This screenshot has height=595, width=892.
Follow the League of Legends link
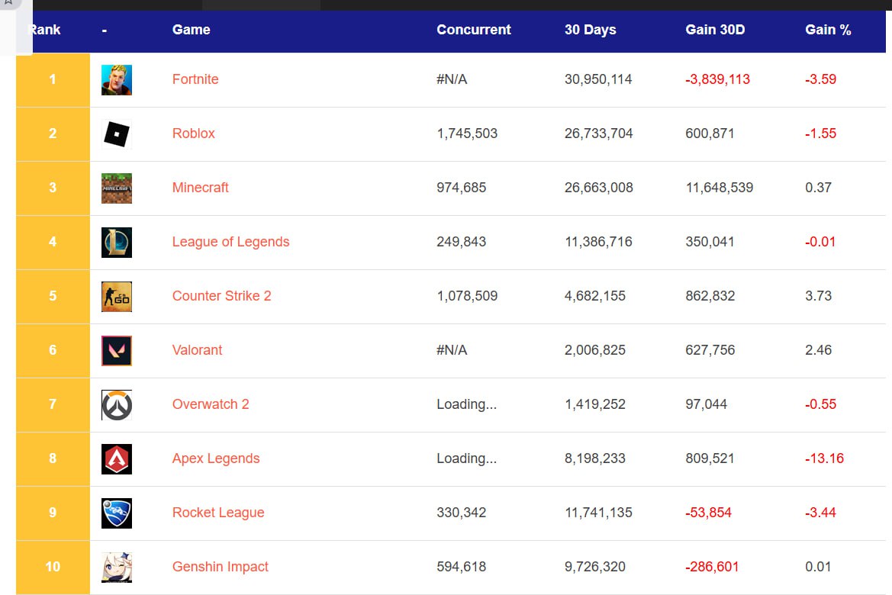click(230, 242)
